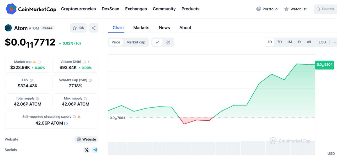Viewport: 337px width, 156px height.
Task: Select the line chart icon
Action: coord(158,42)
